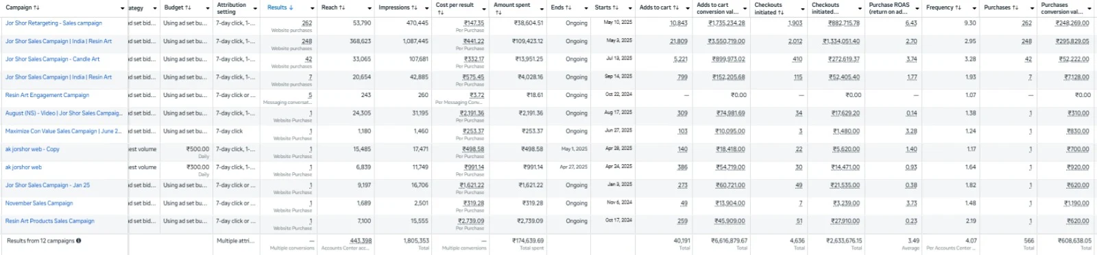Click the 262 website purchases result value
The image size is (1097, 255).
click(x=306, y=23)
